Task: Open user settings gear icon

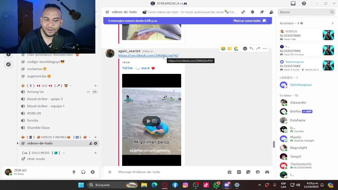Action: (x=93, y=172)
